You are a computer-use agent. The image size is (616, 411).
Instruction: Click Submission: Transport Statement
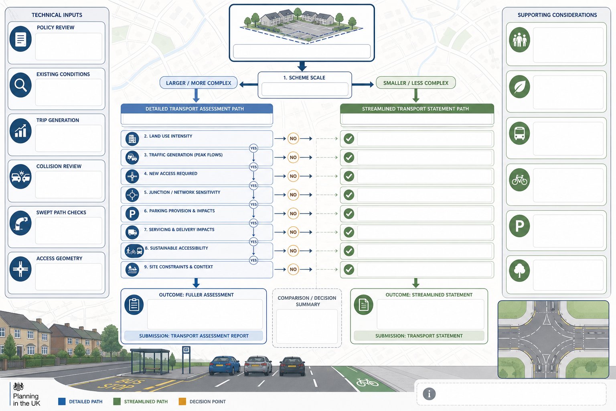click(419, 336)
